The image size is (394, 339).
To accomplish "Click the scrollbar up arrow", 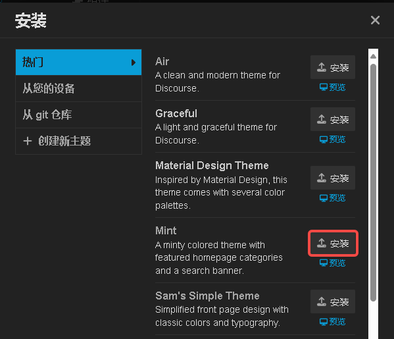I will pyautogui.click(x=373, y=57).
